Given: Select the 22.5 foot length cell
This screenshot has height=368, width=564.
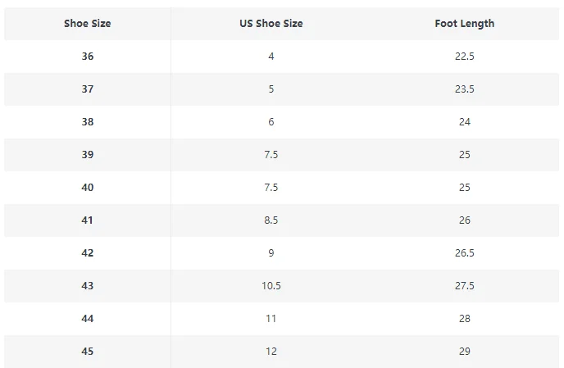Looking at the screenshot, I should (x=464, y=57).
